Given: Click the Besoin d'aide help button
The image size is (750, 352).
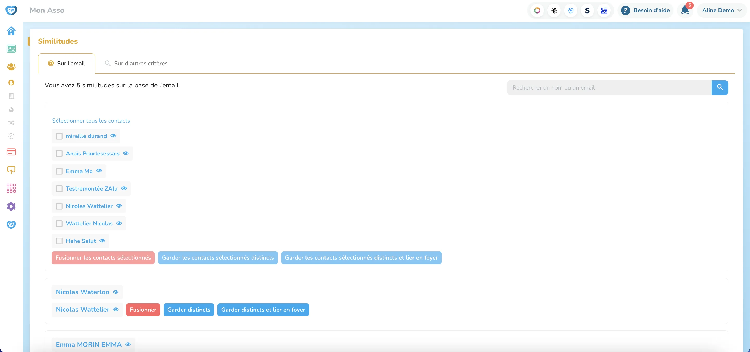Looking at the screenshot, I should tap(645, 10).
